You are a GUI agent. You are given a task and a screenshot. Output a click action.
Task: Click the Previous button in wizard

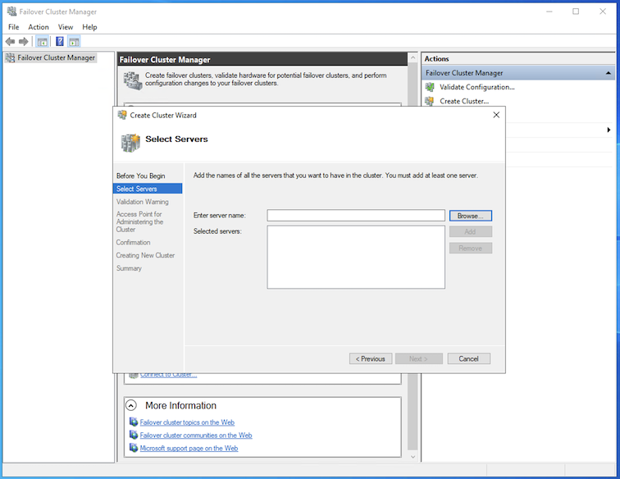371,358
